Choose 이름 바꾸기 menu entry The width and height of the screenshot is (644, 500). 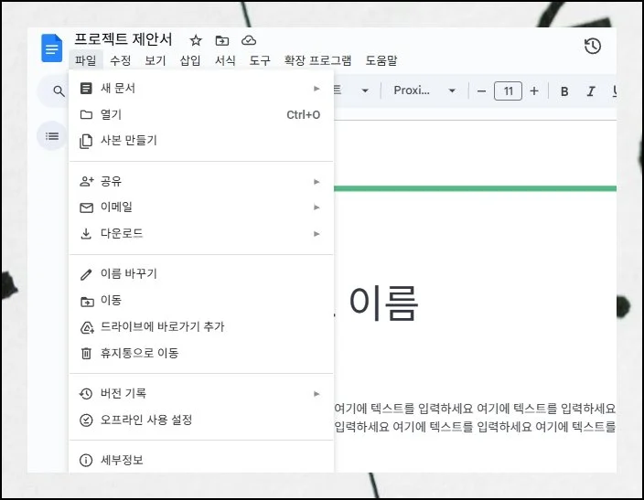[129, 274]
